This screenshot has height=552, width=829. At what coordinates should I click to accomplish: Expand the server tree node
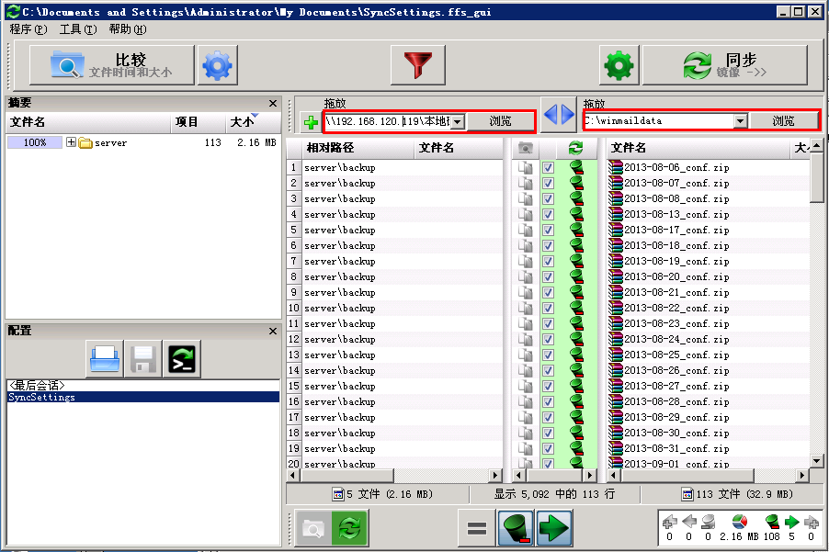pos(71,143)
